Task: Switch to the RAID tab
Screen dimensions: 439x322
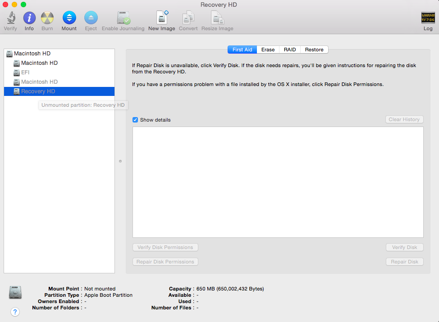Action: click(x=290, y=50)
